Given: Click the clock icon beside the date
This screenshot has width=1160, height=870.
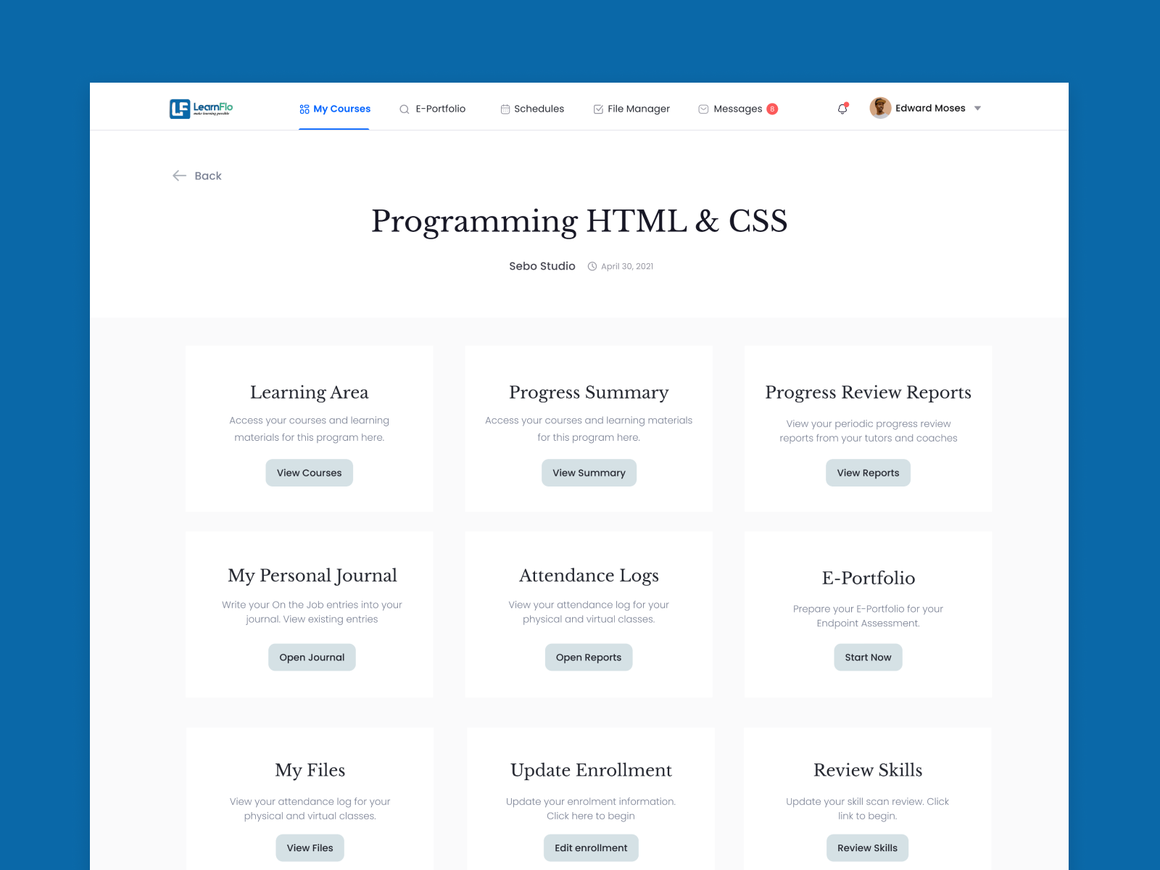Looking at the screenshot, I should point(593,266).
